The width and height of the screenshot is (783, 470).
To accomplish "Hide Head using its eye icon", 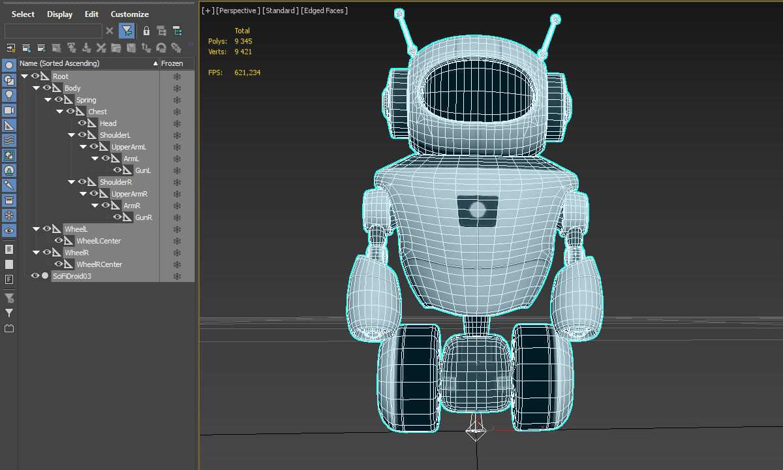I will 82,123.
